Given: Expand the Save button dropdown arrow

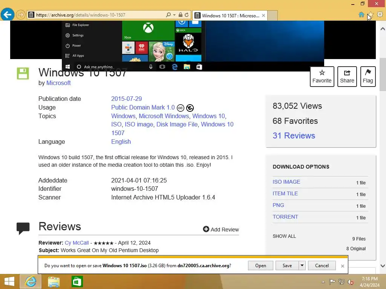Looking at the screenshot, I should point(302,265).
